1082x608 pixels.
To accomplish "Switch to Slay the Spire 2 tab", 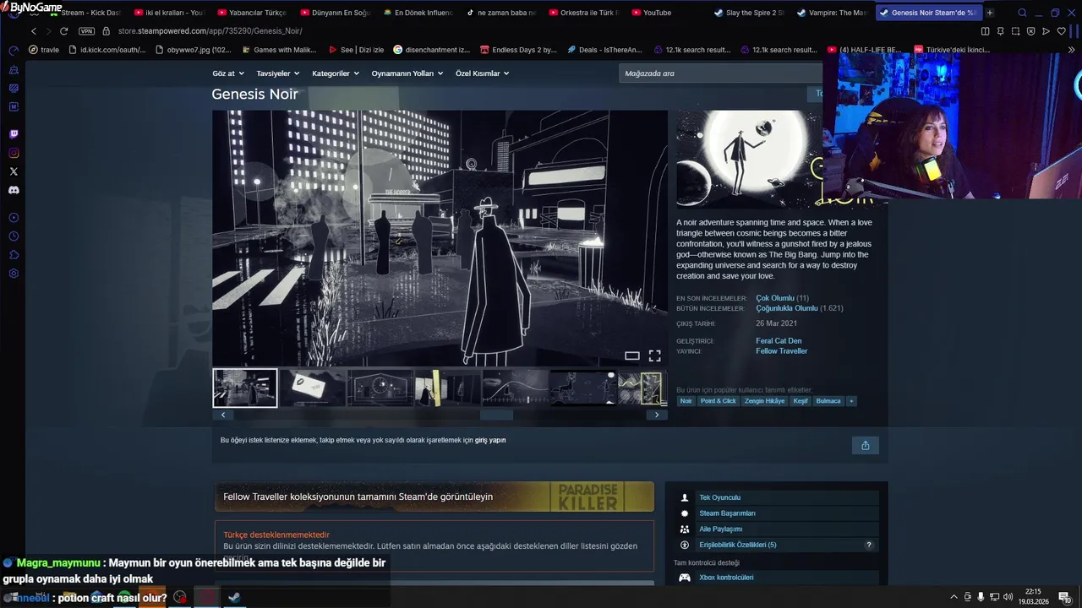I will [x=749, y=13].
